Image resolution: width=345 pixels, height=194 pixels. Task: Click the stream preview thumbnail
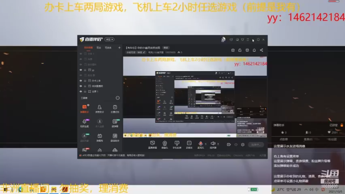coord(195,97)
